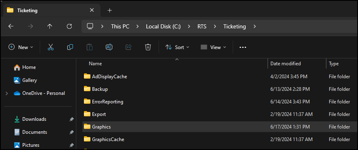The image size is (358, 150).
Task: Select Local Disk (C:) in breadcrumb
Action: [x=163, y=26]
